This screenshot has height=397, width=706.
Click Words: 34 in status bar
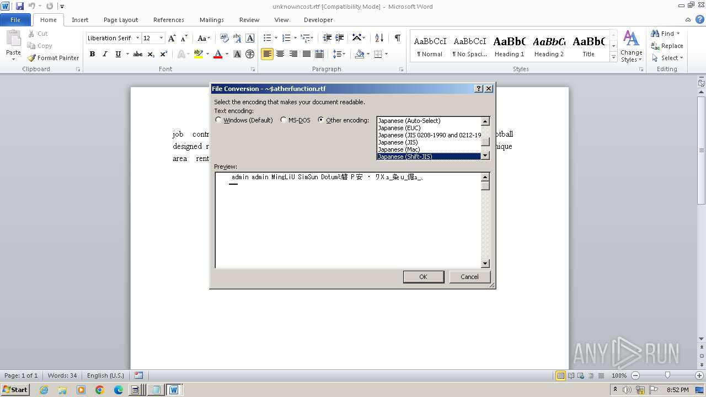tap(62, 375)
